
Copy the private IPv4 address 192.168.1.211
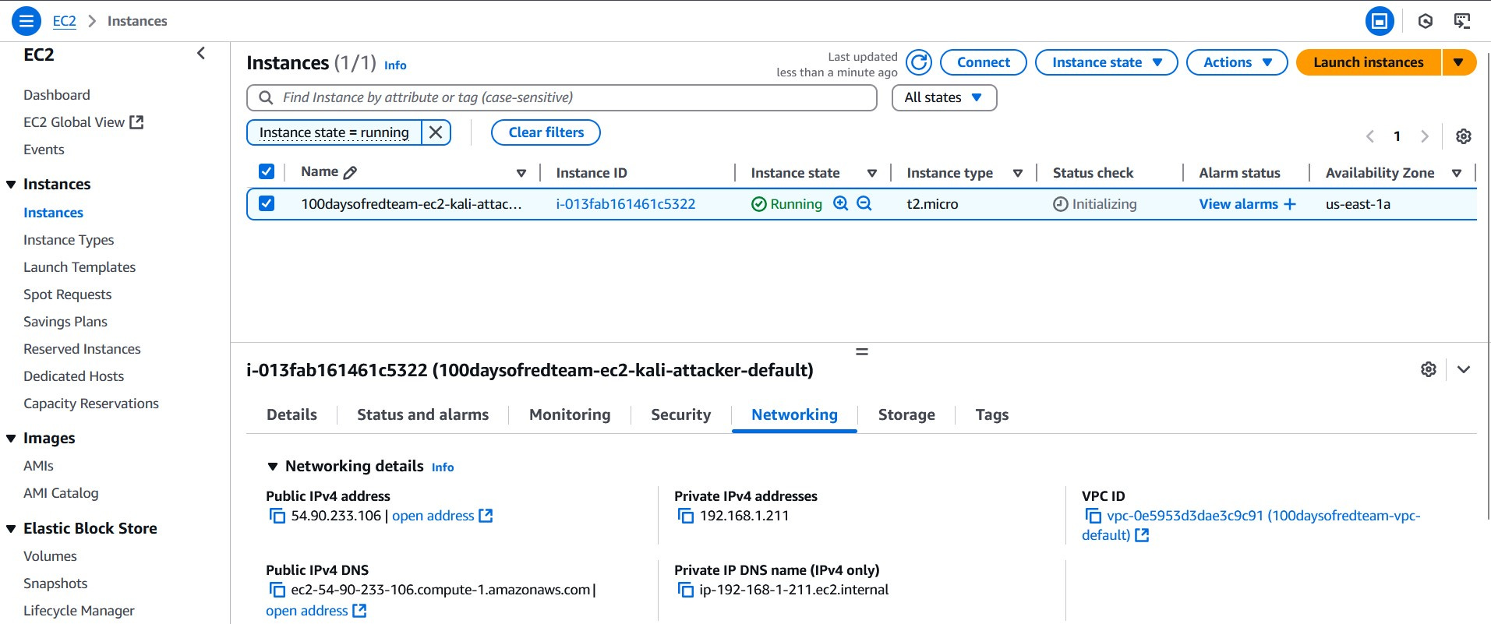685,516
